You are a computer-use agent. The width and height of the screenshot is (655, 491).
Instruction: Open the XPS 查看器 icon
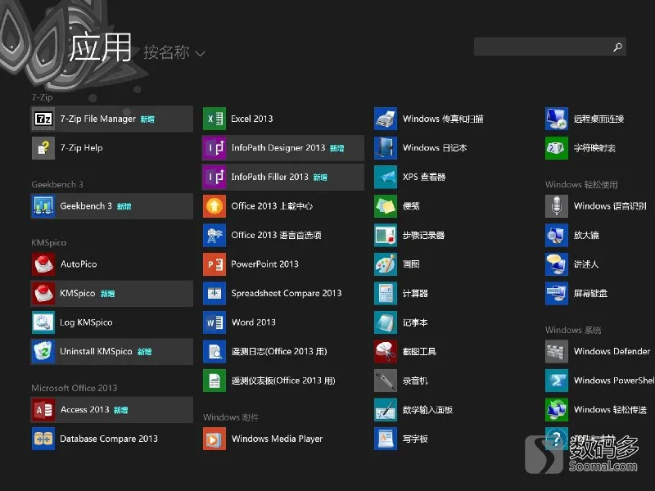386,177
